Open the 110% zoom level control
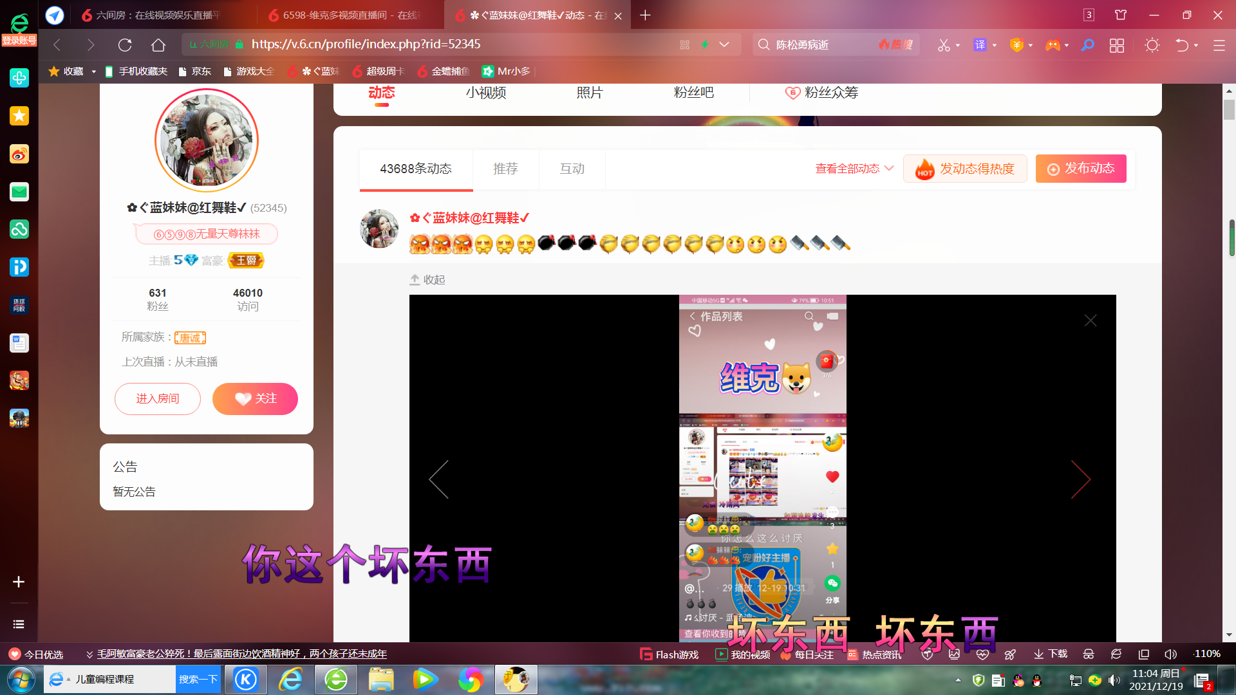1236x695 pixels. point(1206,654)
